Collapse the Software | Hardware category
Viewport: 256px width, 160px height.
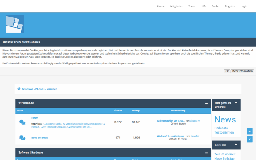tap(207, 153)
